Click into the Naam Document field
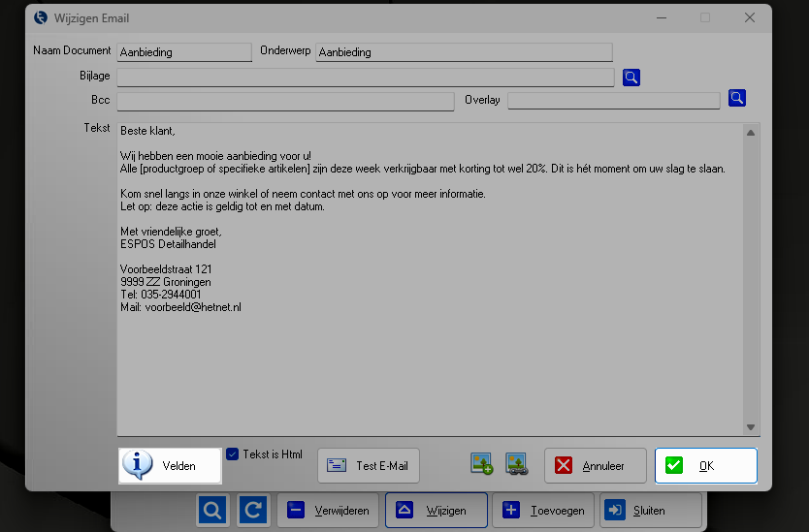 click(x=183, y=52)
